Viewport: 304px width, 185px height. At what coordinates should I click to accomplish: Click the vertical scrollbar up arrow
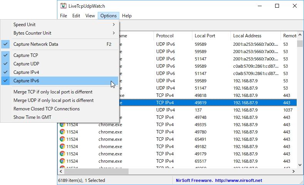[300, 35]
